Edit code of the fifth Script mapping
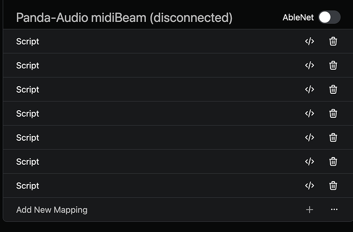This screenshot has height=232, width=353. click(x=310, y=137)
